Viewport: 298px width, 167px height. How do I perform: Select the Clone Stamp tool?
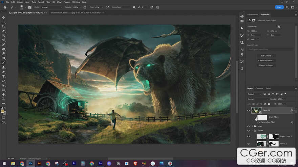pyautogui.click(x=3, y=67)
